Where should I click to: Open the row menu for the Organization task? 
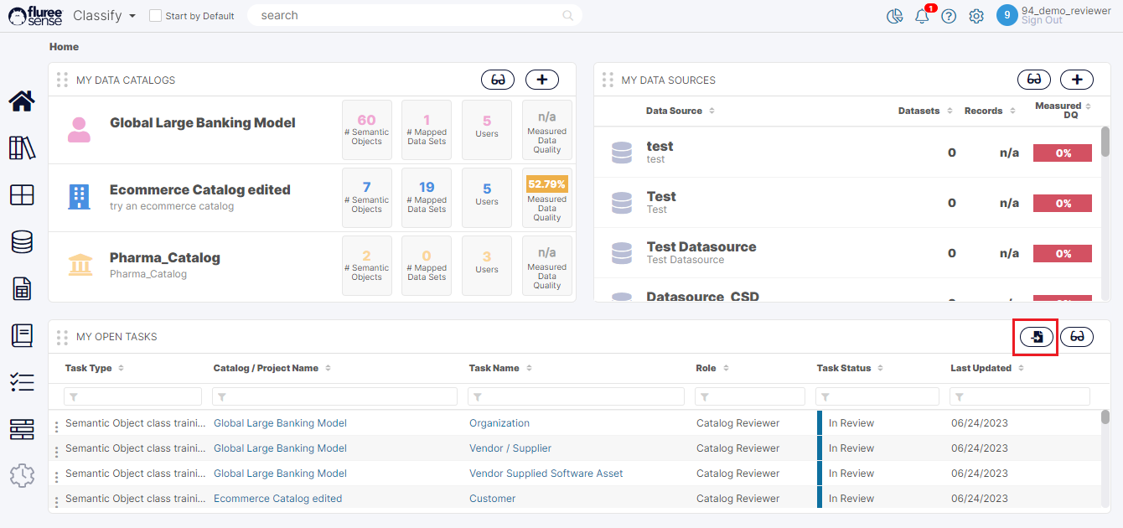56,425
